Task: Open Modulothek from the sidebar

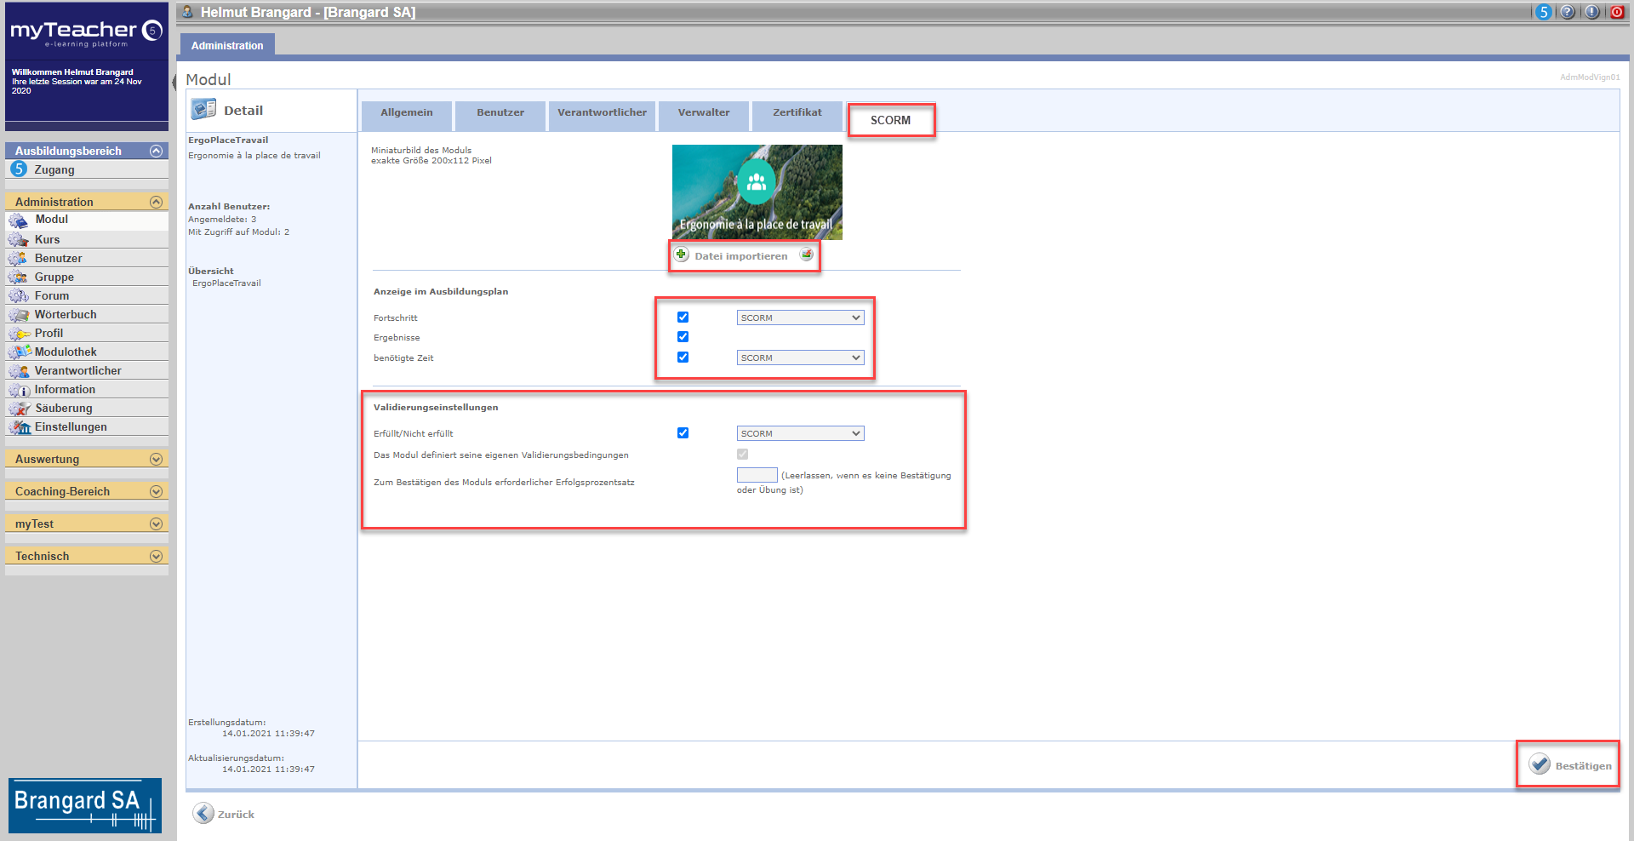Action: [x=66, y=352]
